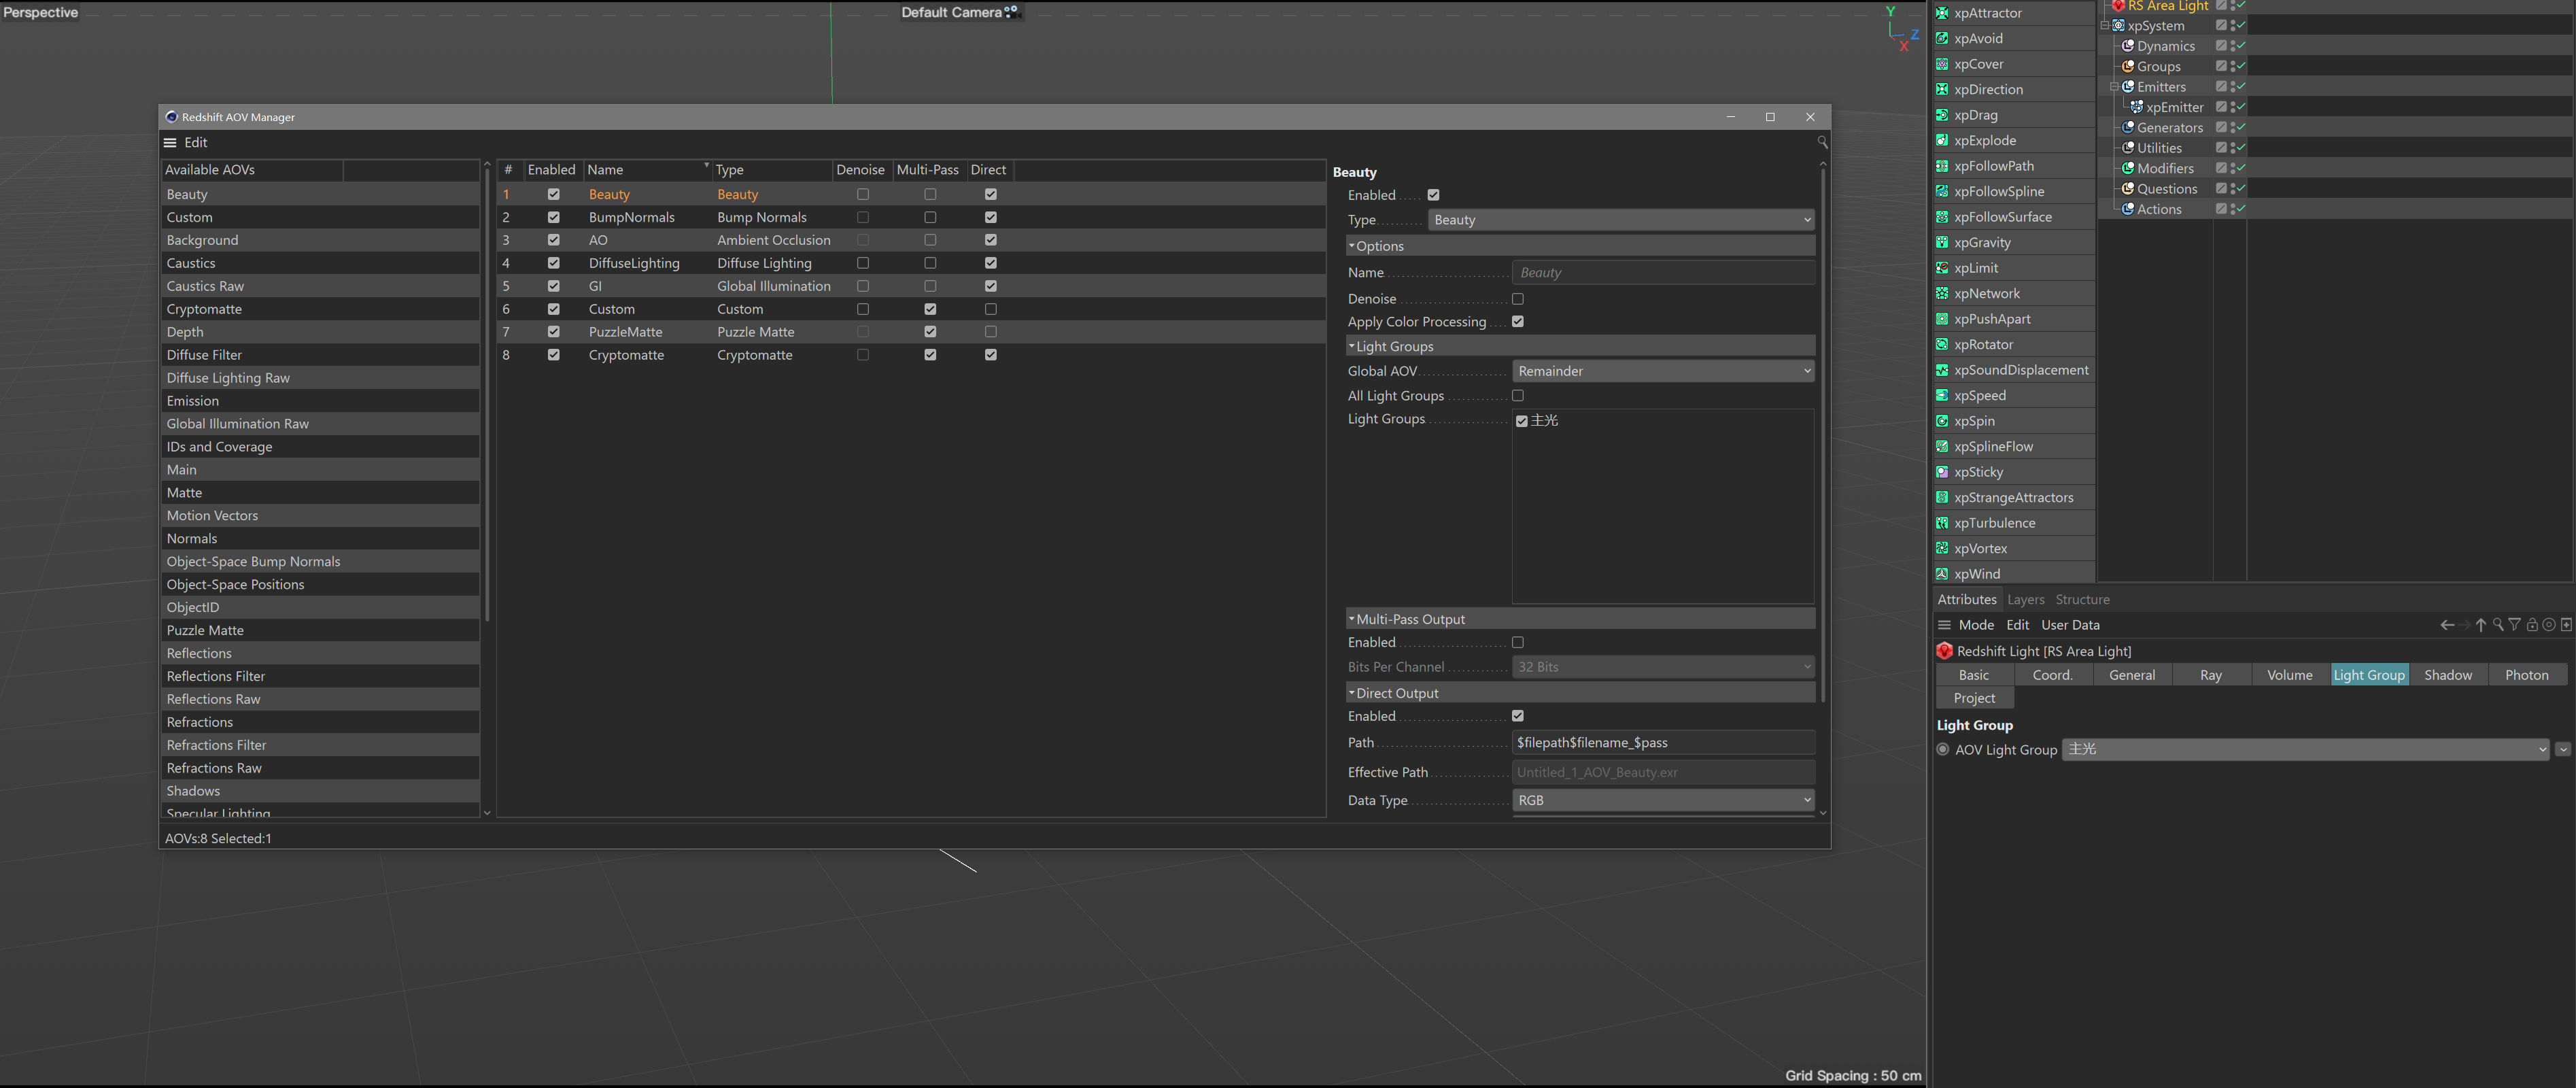Enable Multi-Pass Output checkbox

1517,642
